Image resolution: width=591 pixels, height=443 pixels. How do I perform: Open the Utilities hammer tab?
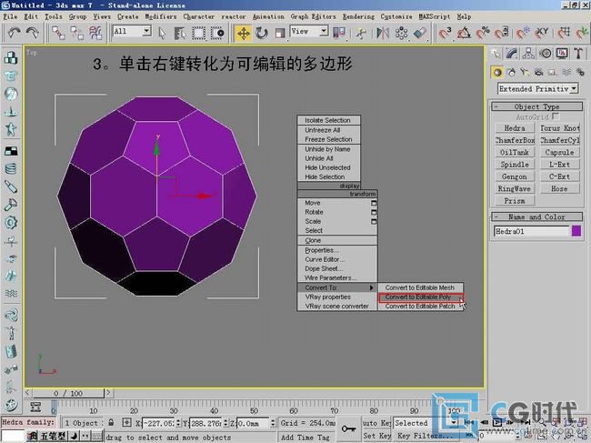coord(578,53)
